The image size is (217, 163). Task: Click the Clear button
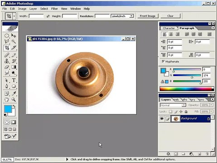170,16
